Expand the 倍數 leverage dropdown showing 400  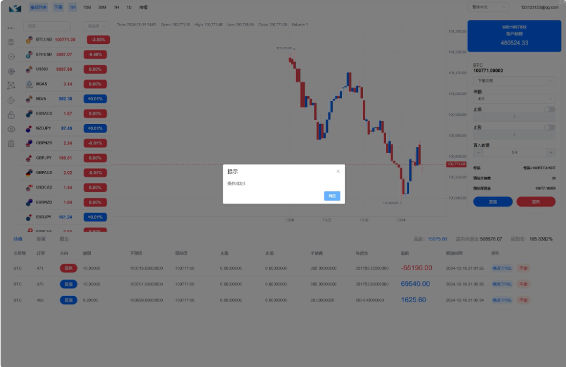pos(514,99)
